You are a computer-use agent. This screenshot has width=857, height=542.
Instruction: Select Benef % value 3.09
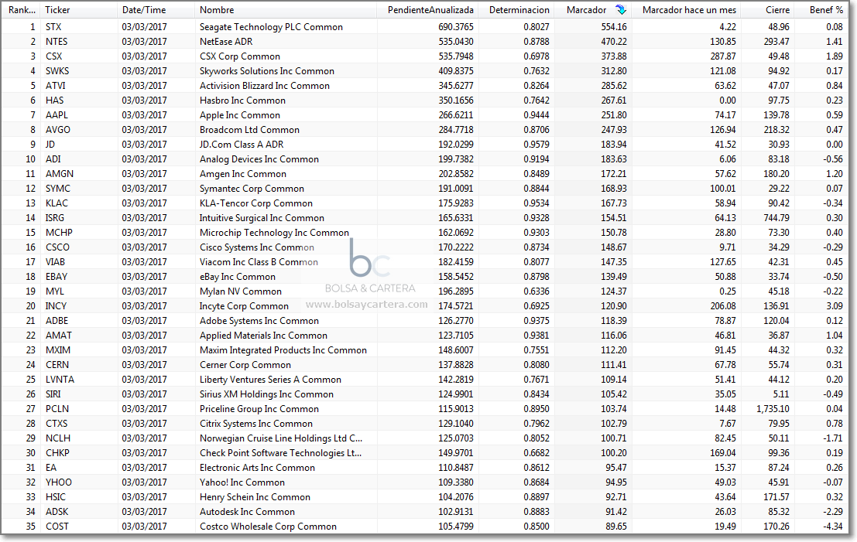[x=835, y=306]
